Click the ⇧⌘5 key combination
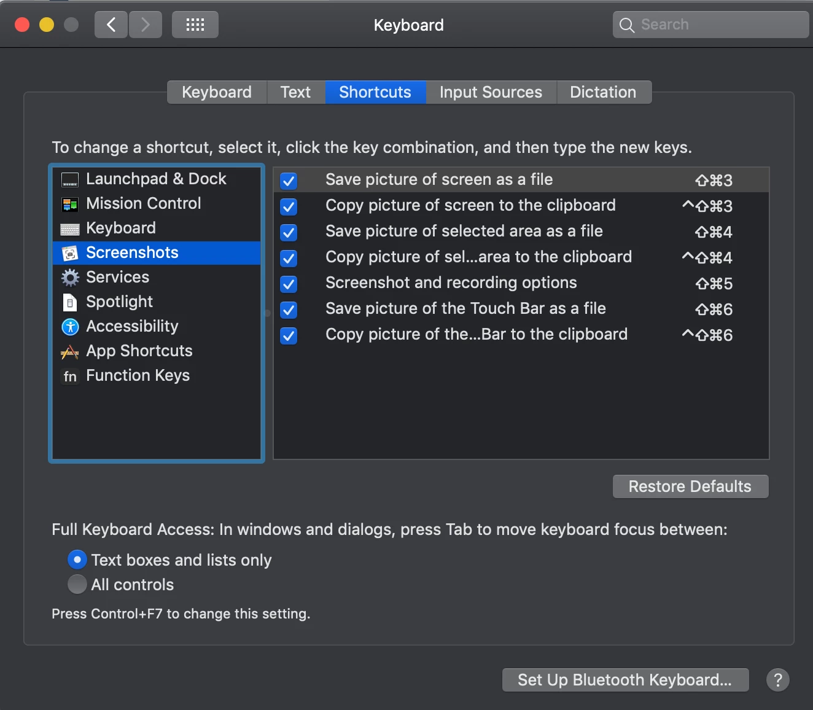 [x=714, y=284]
